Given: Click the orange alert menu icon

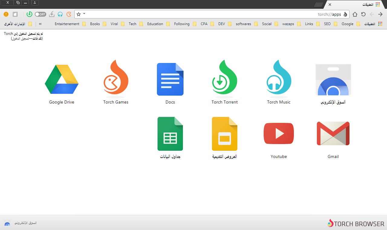Looking at the screenshot, I should [6, 14].
